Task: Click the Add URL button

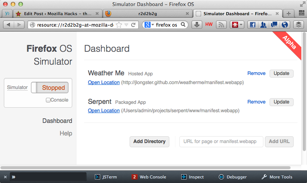Action: [x=279, y=142]
